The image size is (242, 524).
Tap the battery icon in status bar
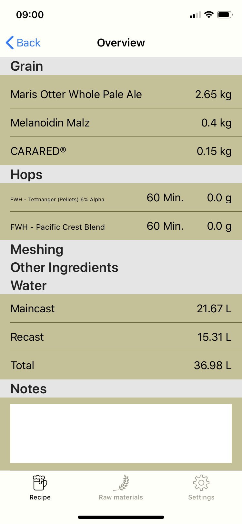tap(225, 15)
